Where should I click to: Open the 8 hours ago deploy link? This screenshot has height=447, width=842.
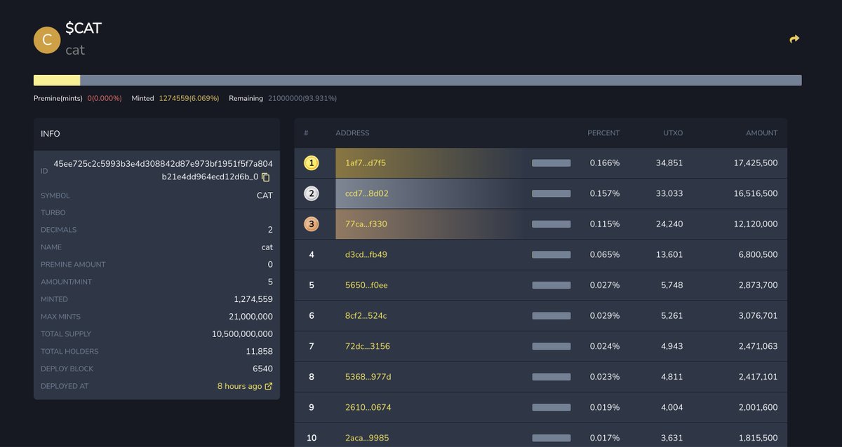coord(245,386)
